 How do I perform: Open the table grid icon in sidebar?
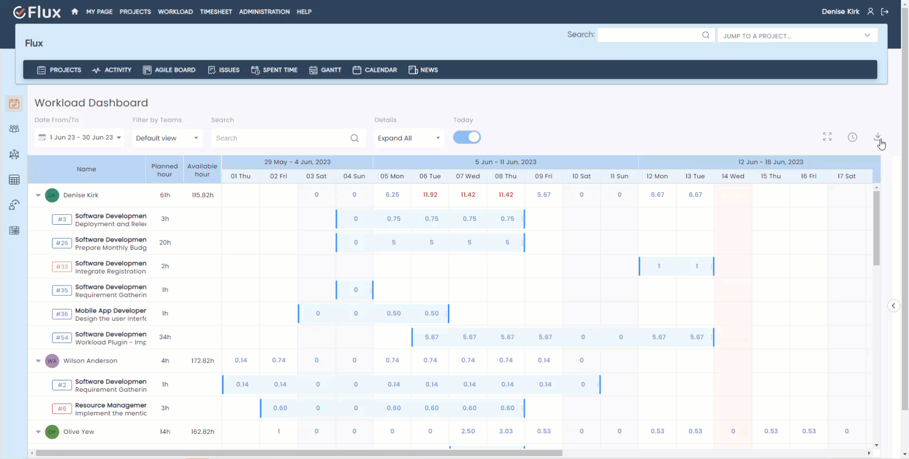tap(14, 180)
